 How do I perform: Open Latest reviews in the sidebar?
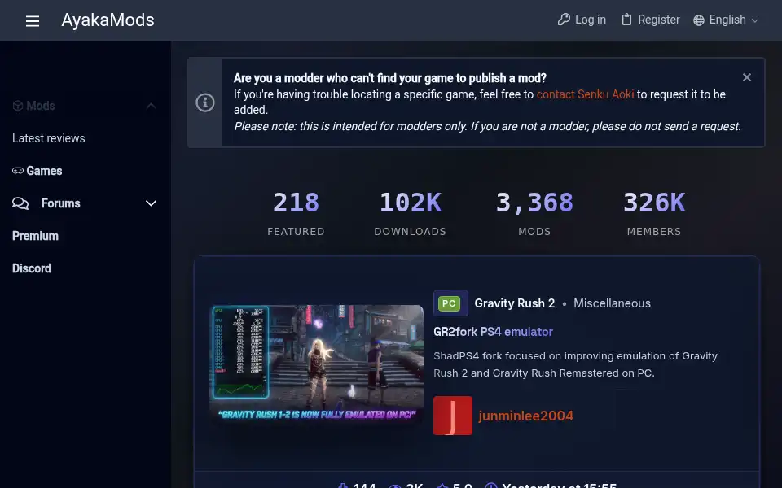pyautogui.click(x=48, y=138)
